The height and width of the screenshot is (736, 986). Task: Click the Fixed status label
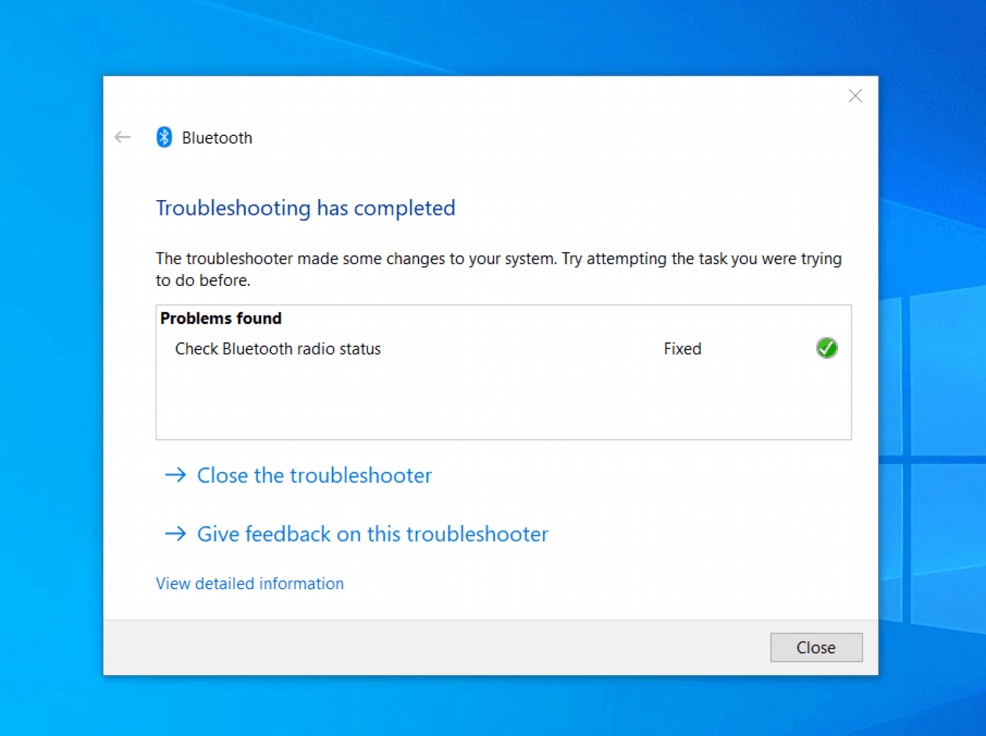(682, 348)
